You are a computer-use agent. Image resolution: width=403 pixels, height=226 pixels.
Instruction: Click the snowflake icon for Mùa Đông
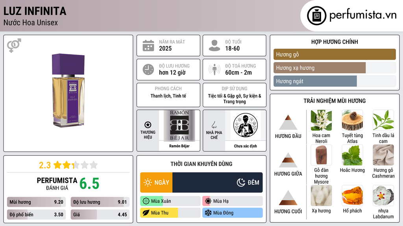pyautogui.click(x=208, y=213)
